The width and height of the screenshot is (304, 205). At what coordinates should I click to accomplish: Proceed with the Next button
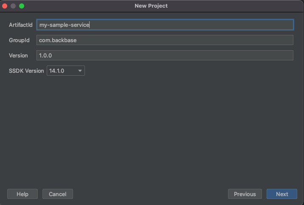282,194
